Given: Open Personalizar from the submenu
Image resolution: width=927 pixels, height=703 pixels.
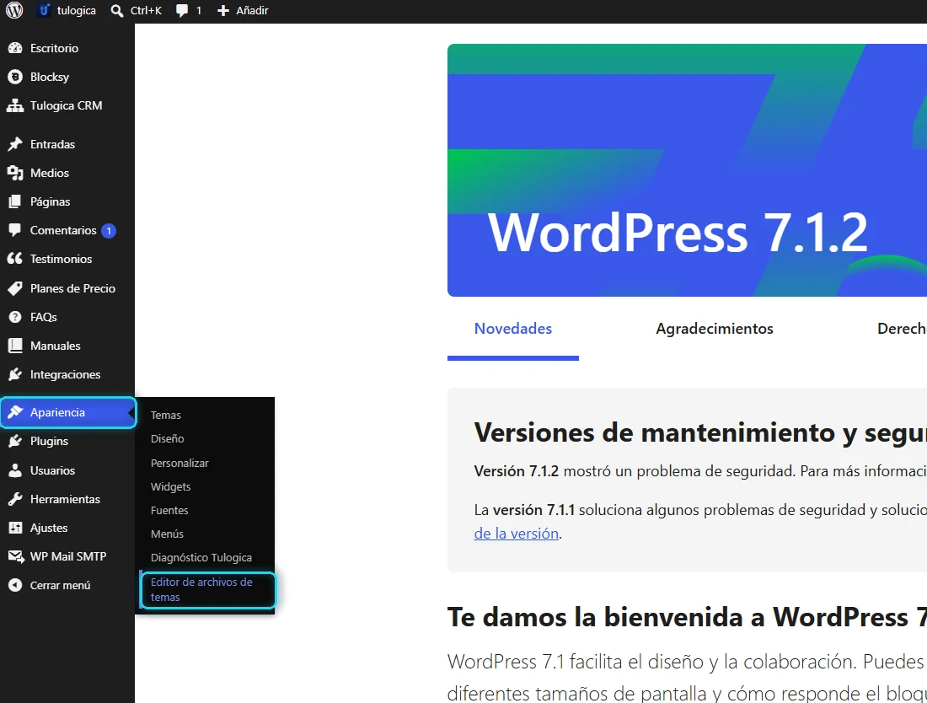Looking at the screenshot, I should coord(180,463).
